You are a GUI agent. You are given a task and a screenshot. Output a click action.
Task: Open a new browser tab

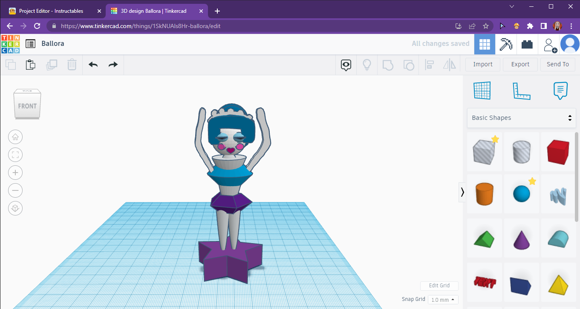point(217,11)
